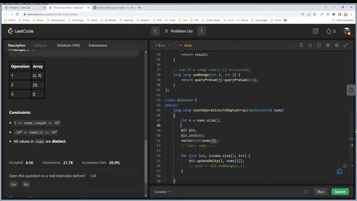Open the Knowledge bookmark folder
This screenshot has height=201, width=357.
pos(259,20)
